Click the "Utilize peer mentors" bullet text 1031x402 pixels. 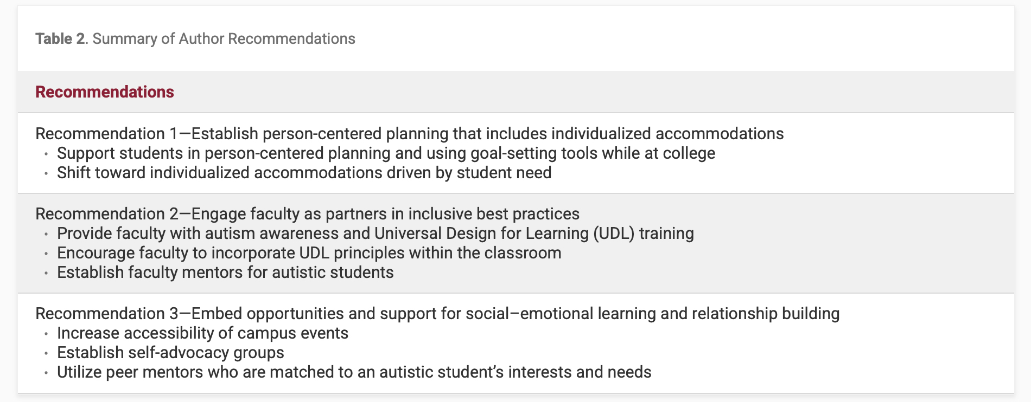[x=354, y=372]
